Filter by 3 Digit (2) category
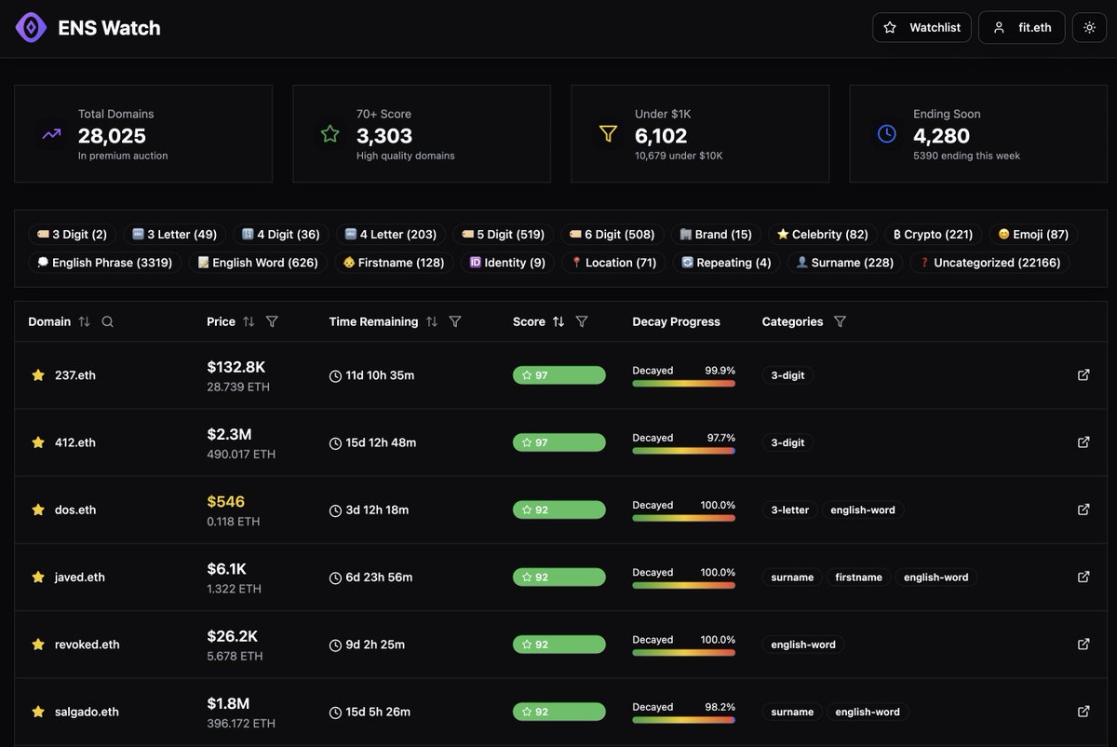Image resolution: width=1117 pixels, height=747 pixels. 72,235
